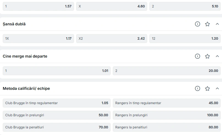Open info for Șansă dublă market

[x=197, y=24]
